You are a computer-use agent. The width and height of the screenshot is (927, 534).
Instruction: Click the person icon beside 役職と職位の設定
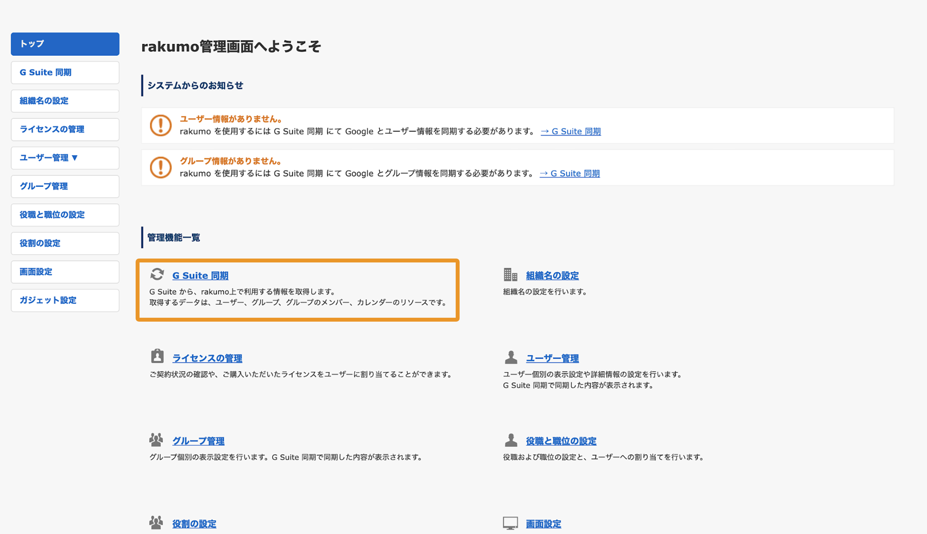point(511,440)
